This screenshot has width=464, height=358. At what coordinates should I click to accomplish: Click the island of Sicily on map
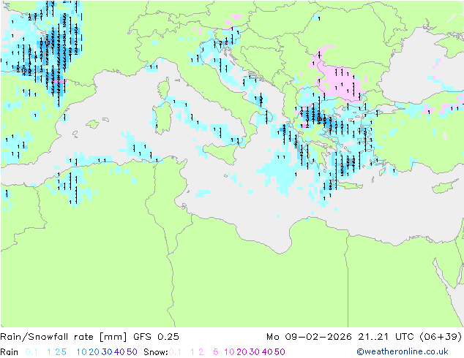click(x=222, y=152)
